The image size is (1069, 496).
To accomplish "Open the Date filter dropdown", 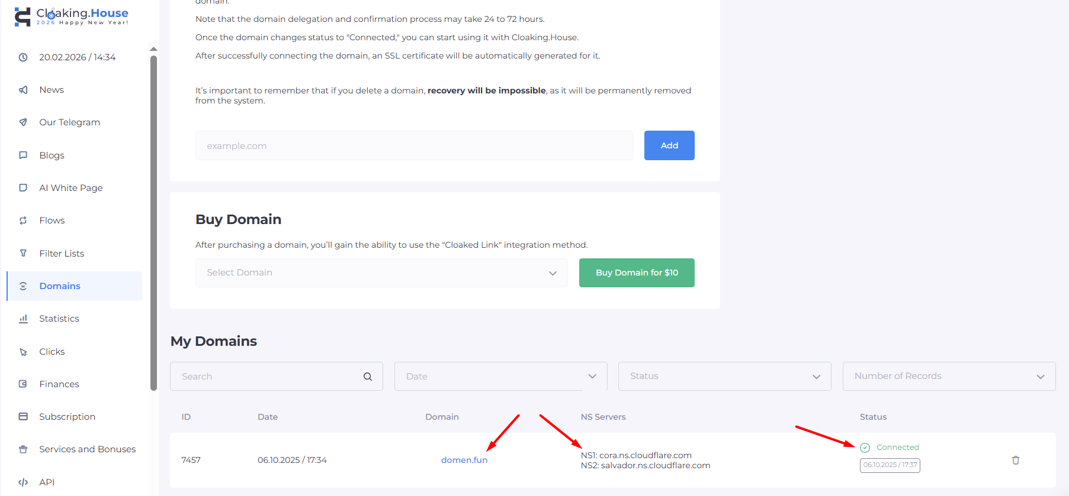I will [x=500, y=377].
